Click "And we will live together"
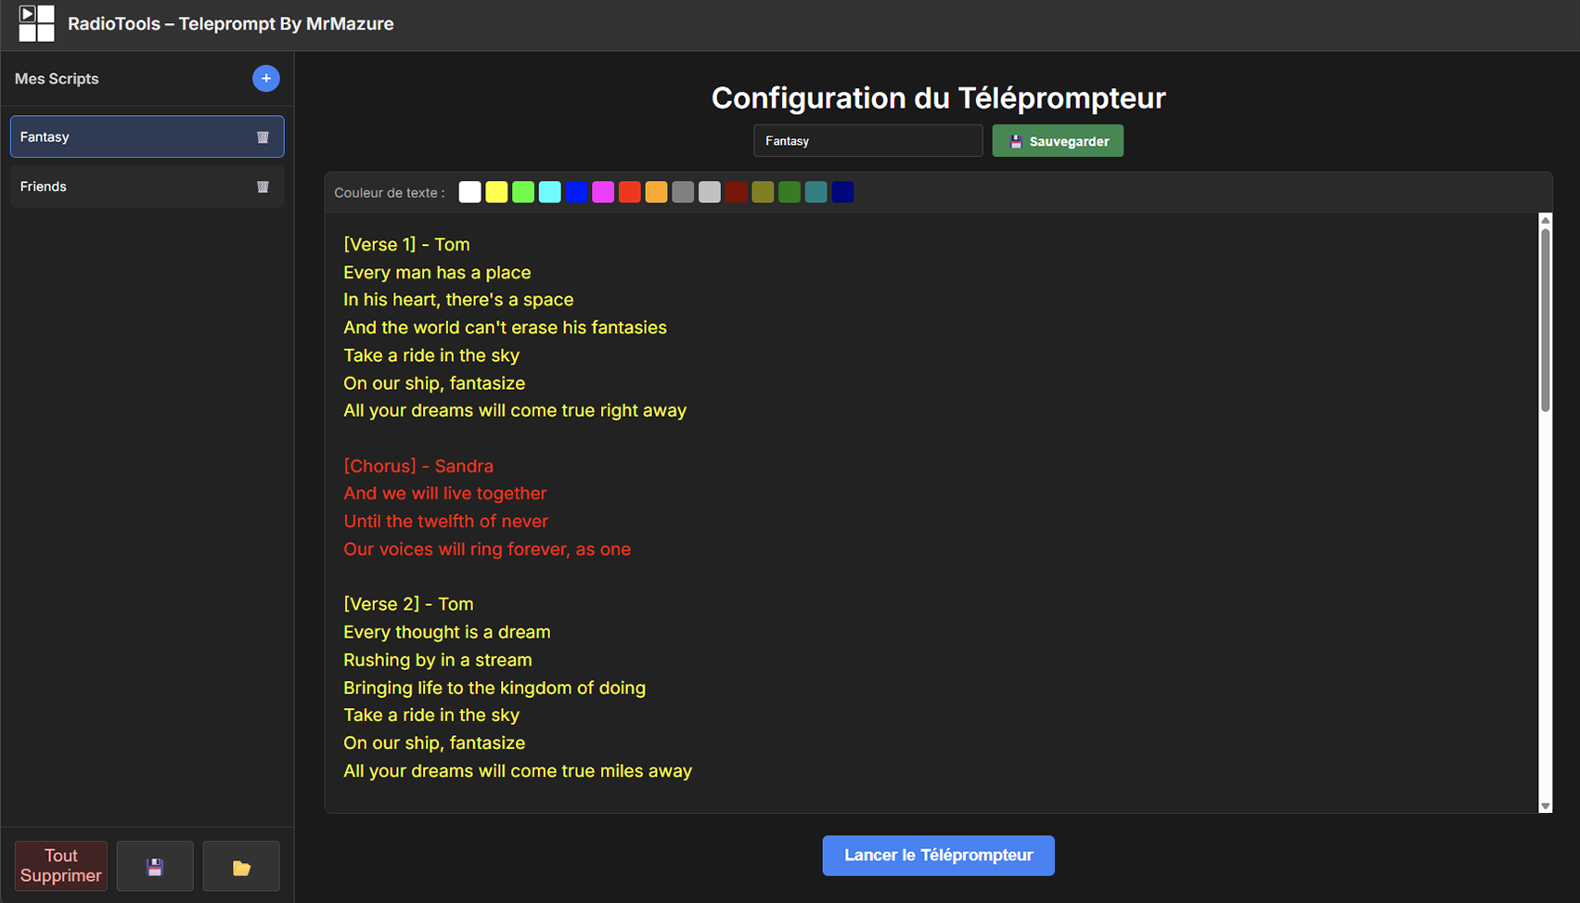Image resolution: width=1580 pixels, height=903 pixels. [445, 493]
